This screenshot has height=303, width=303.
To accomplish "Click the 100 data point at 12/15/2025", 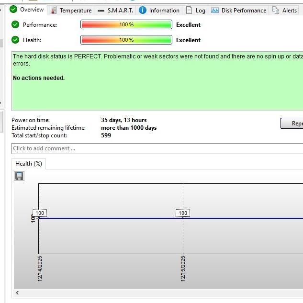I will [183, 213].
